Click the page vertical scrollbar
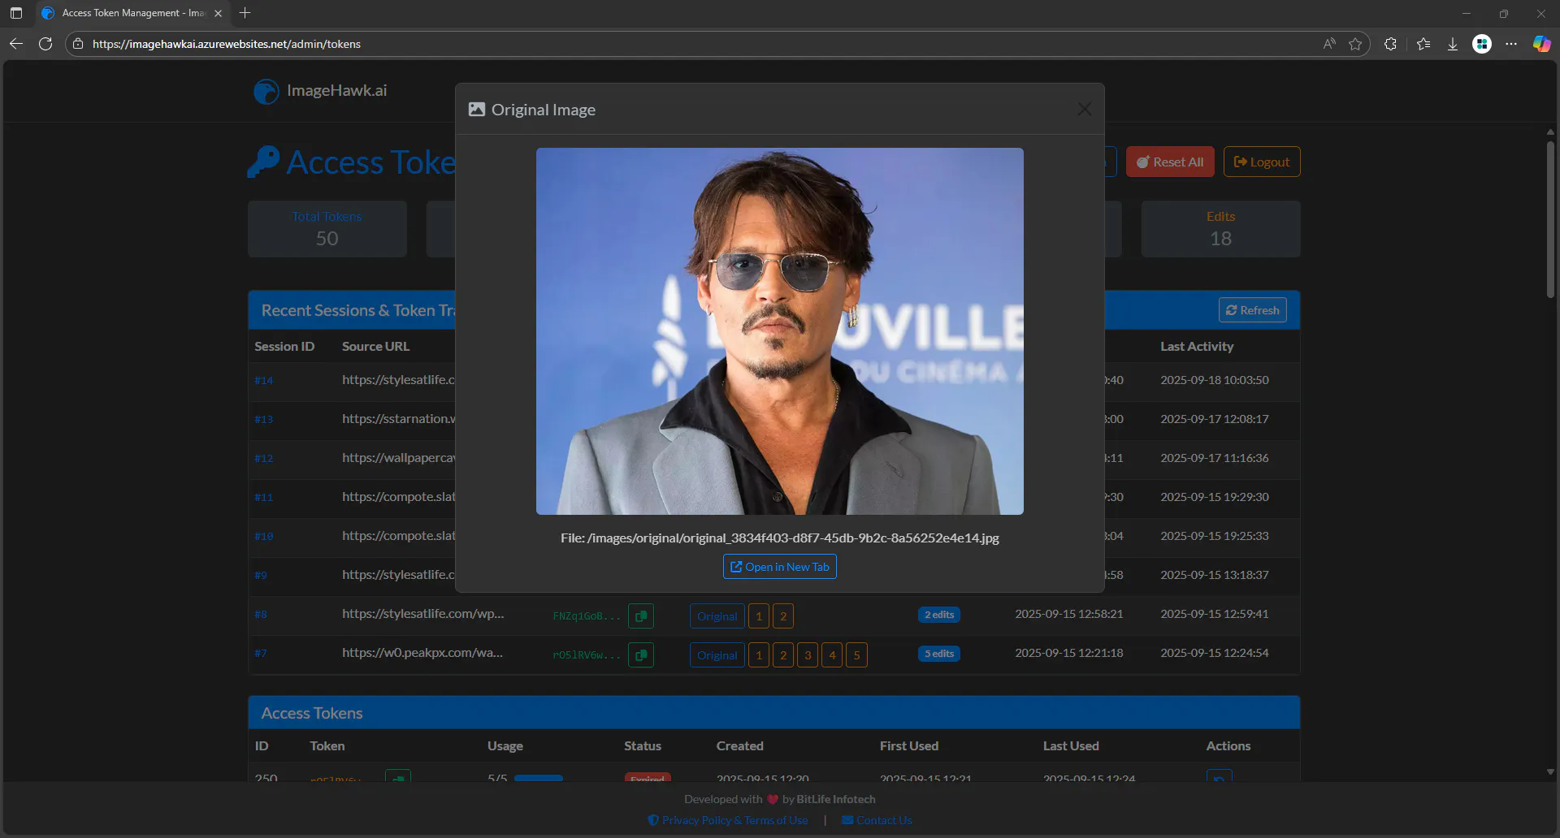Image resolution: width=1560 pixels, height=838 pixels. coord(1550,219)
